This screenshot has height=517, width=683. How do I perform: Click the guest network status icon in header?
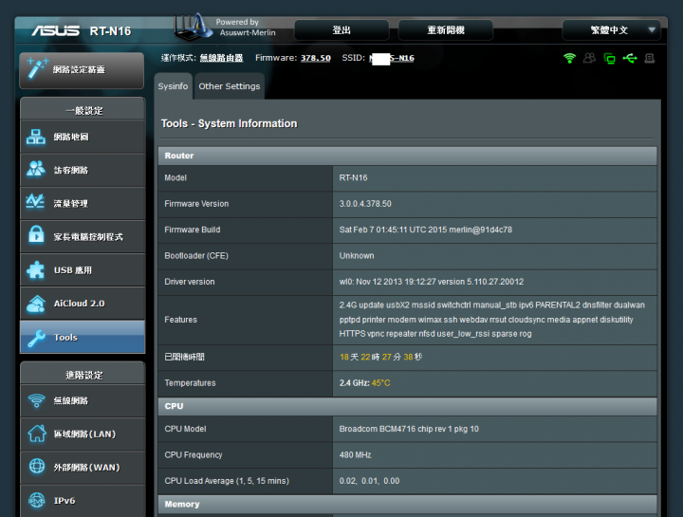click(x=589, y=58)
